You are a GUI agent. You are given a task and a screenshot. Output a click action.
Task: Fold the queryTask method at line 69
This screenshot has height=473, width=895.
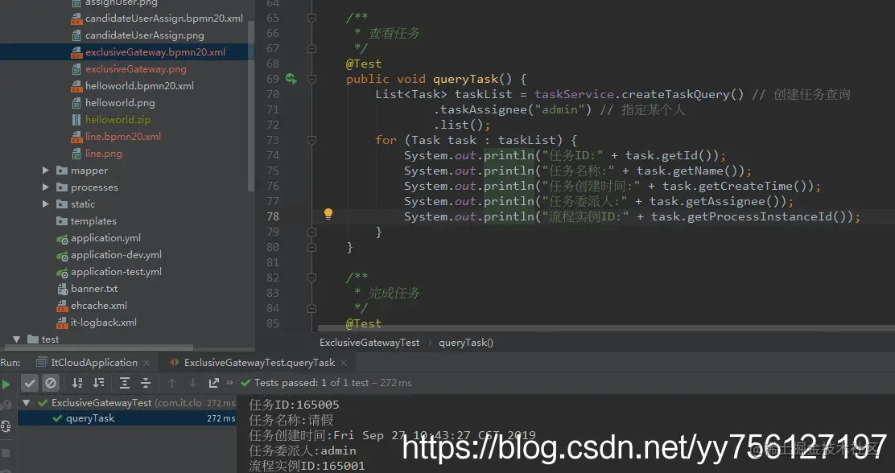pos(311,79)
